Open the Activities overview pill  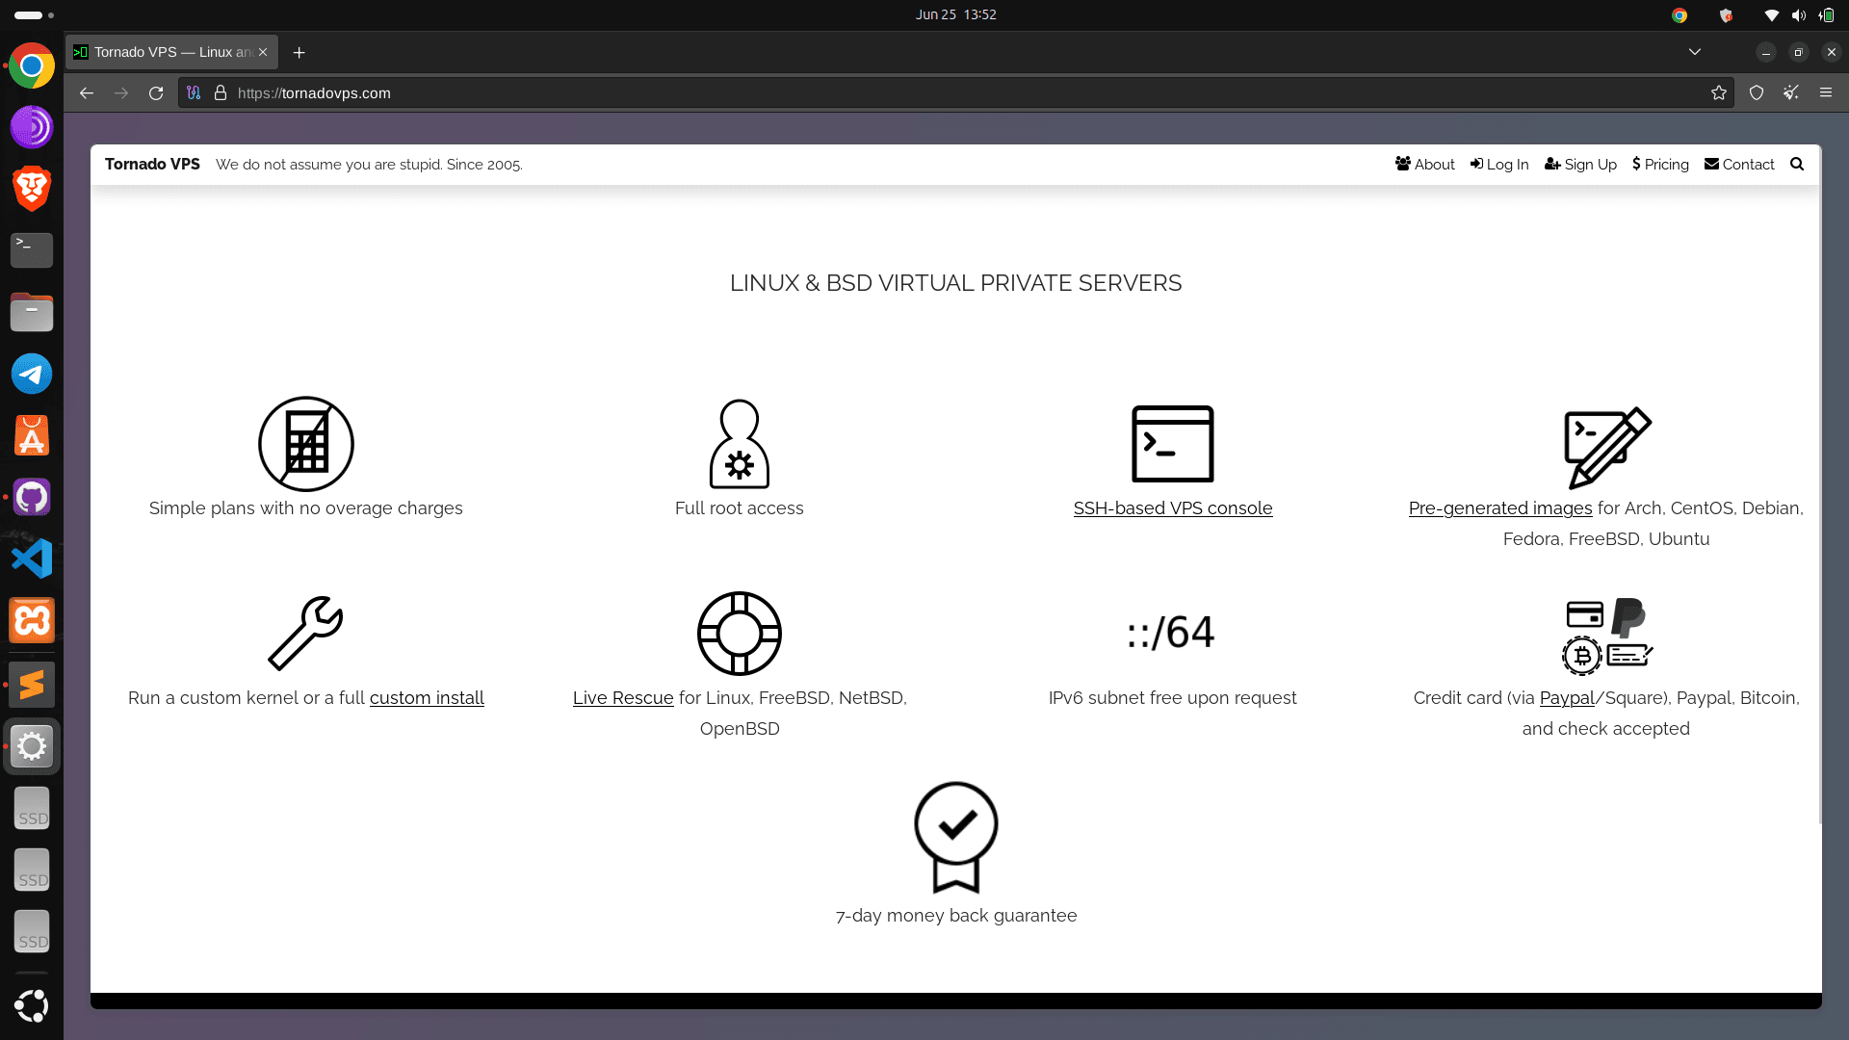point(35,14)
